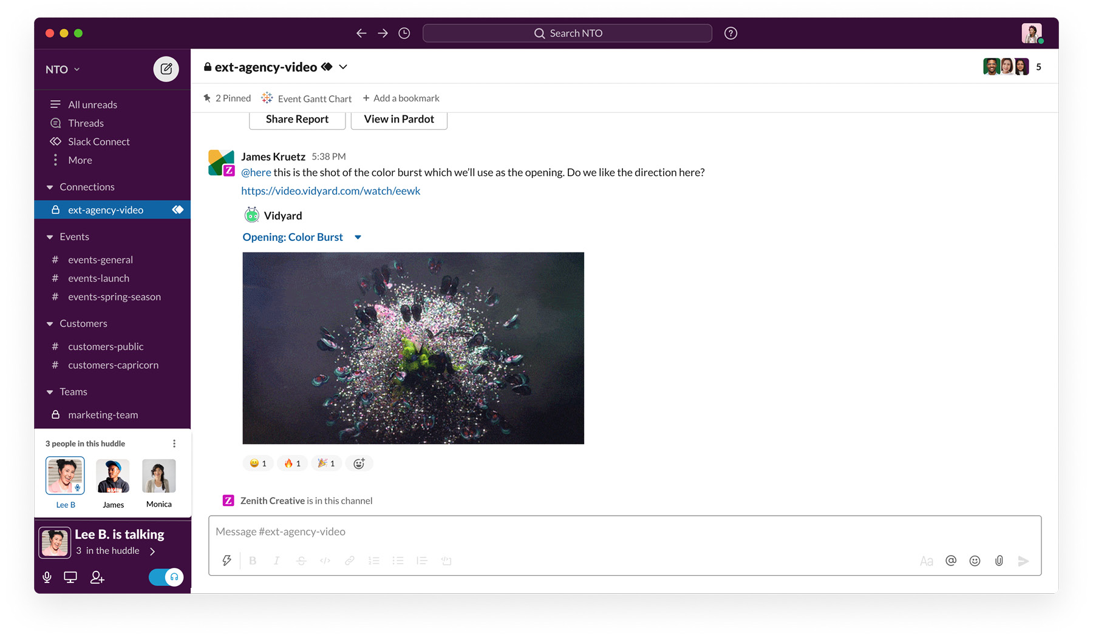Viewport: 1093px width, 637px height.
Task: Collapse the Teams section
Action: [x=50, y=392]
